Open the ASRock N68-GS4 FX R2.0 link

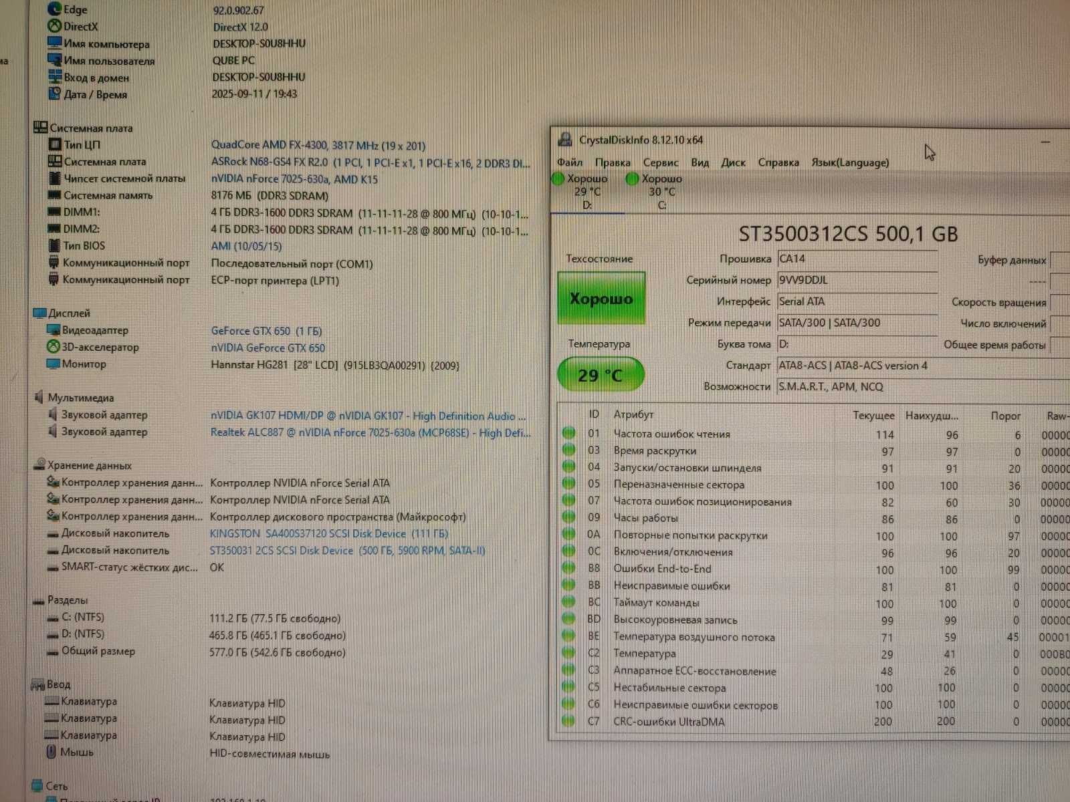click(x=370, y=162)
